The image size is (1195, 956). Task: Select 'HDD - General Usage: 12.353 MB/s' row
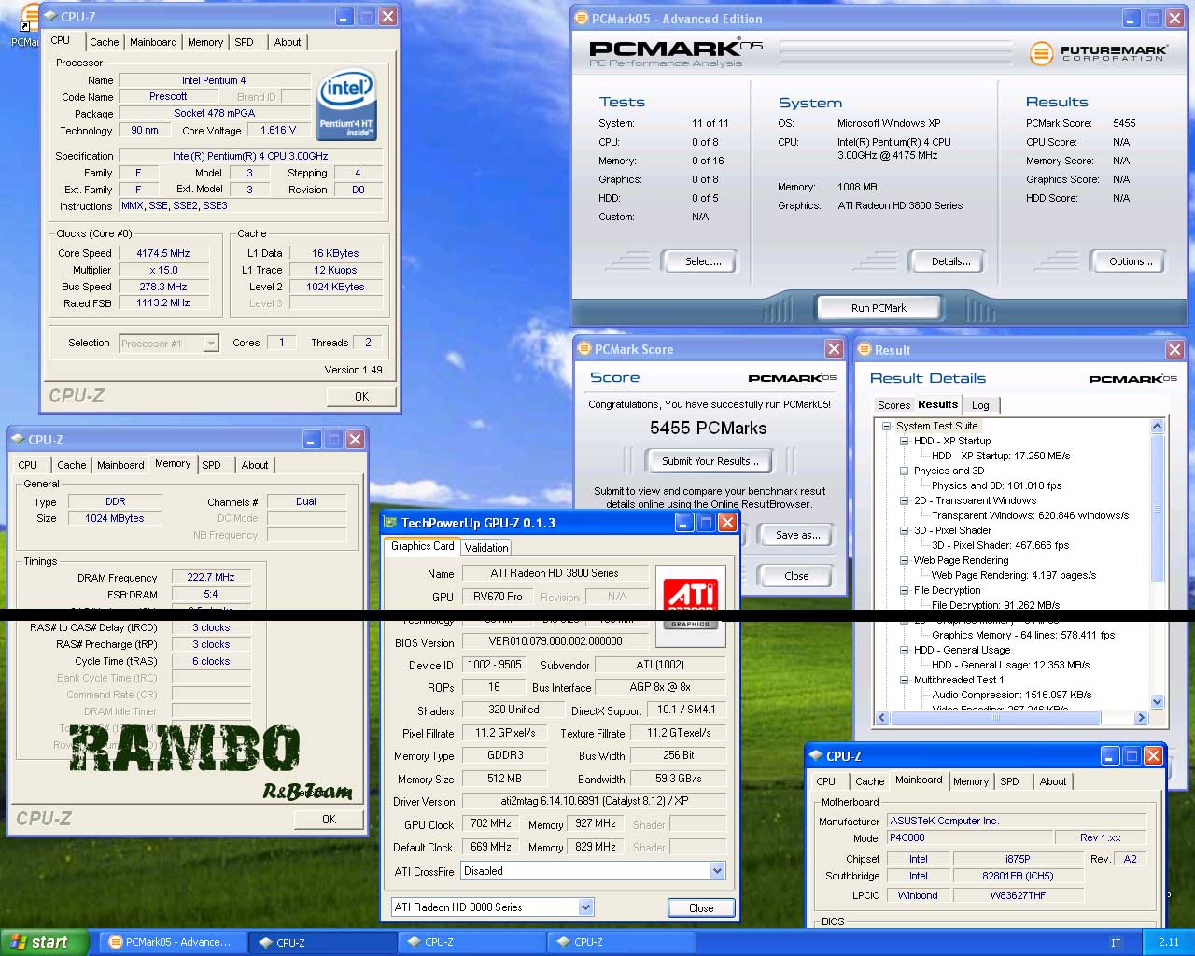pyautogui.click(x=1010, y=665)
